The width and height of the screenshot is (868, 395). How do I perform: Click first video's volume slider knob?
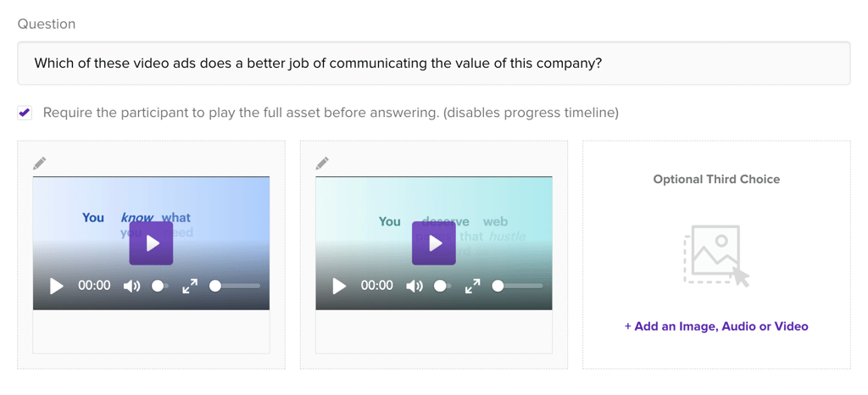(158, 286)
